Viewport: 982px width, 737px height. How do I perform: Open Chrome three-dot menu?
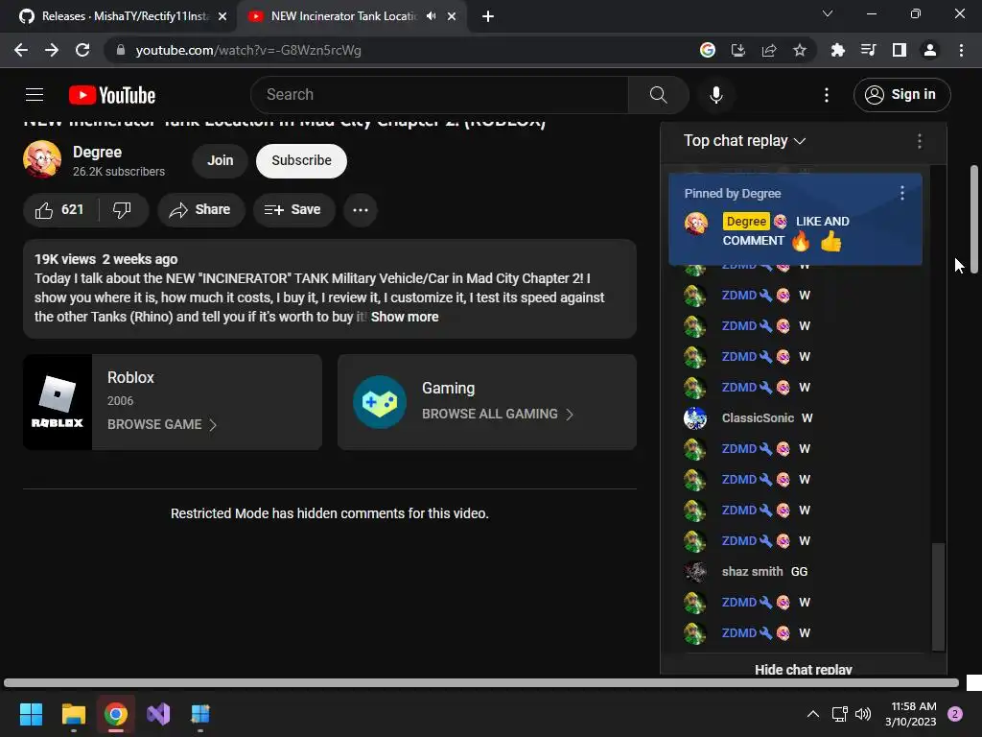961,50
